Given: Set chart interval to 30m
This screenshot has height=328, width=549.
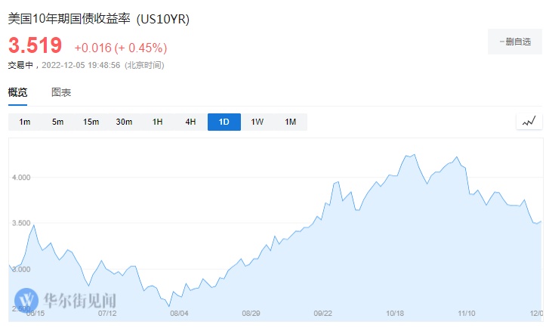Looking at the screenshot, I should click(x=125, y=122).
